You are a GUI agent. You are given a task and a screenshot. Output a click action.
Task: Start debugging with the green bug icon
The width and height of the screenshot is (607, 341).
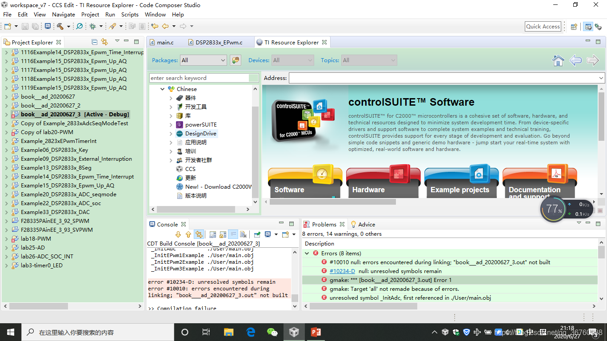pyautogui.click(x=93, y=27)
